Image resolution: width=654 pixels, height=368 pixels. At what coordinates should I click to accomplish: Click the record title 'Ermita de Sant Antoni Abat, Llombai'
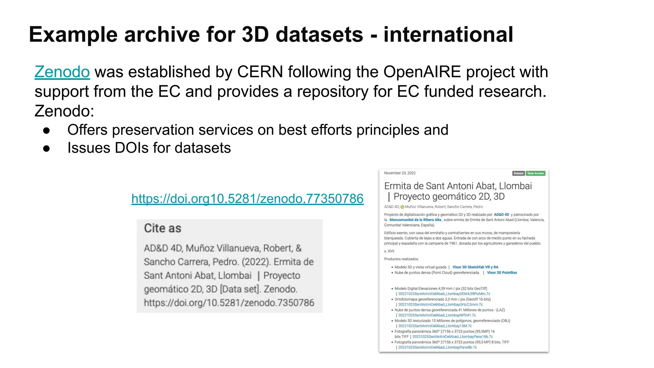[x=458, y=186]
